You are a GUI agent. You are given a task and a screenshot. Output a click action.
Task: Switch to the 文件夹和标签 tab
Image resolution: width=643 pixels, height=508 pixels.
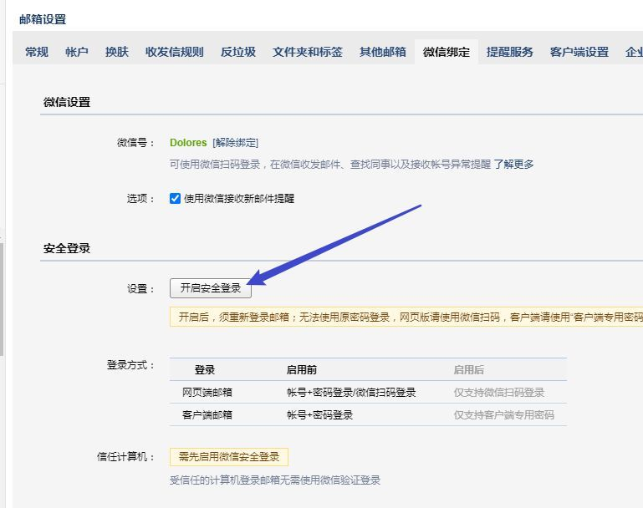tap(307, 52)
